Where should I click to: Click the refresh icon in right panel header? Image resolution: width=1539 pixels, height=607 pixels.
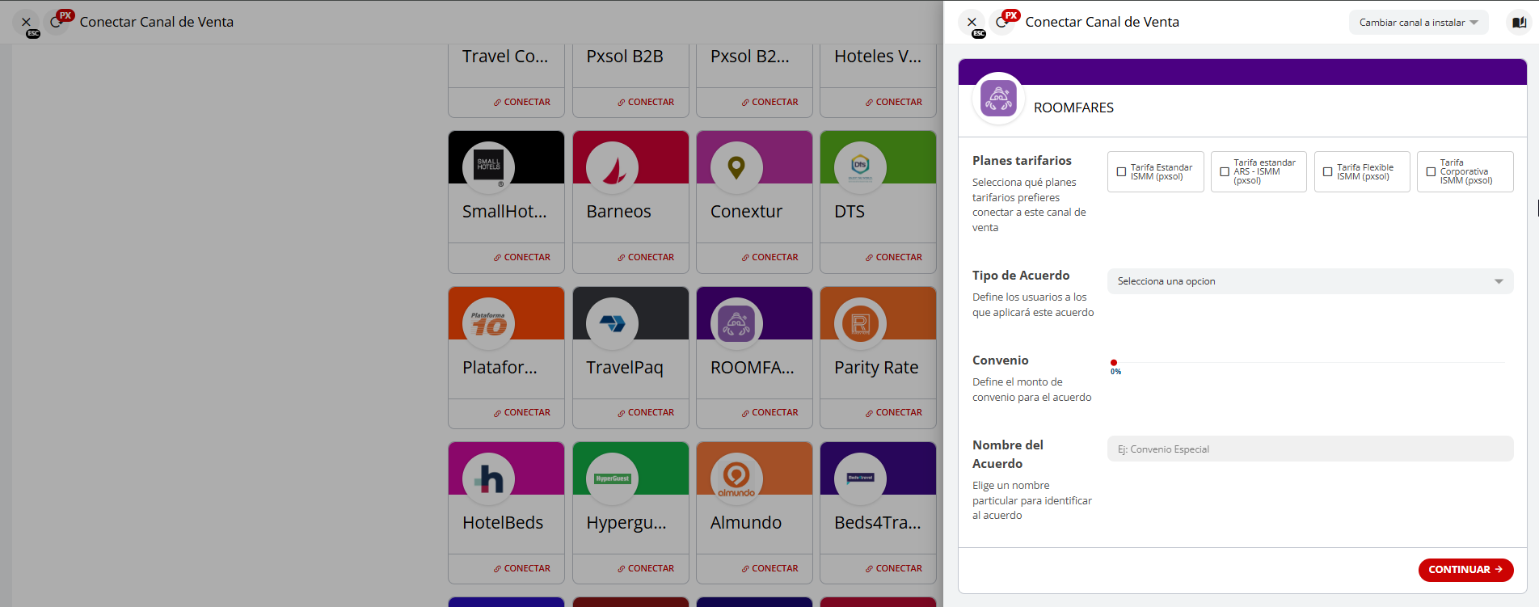[1001, 23]
